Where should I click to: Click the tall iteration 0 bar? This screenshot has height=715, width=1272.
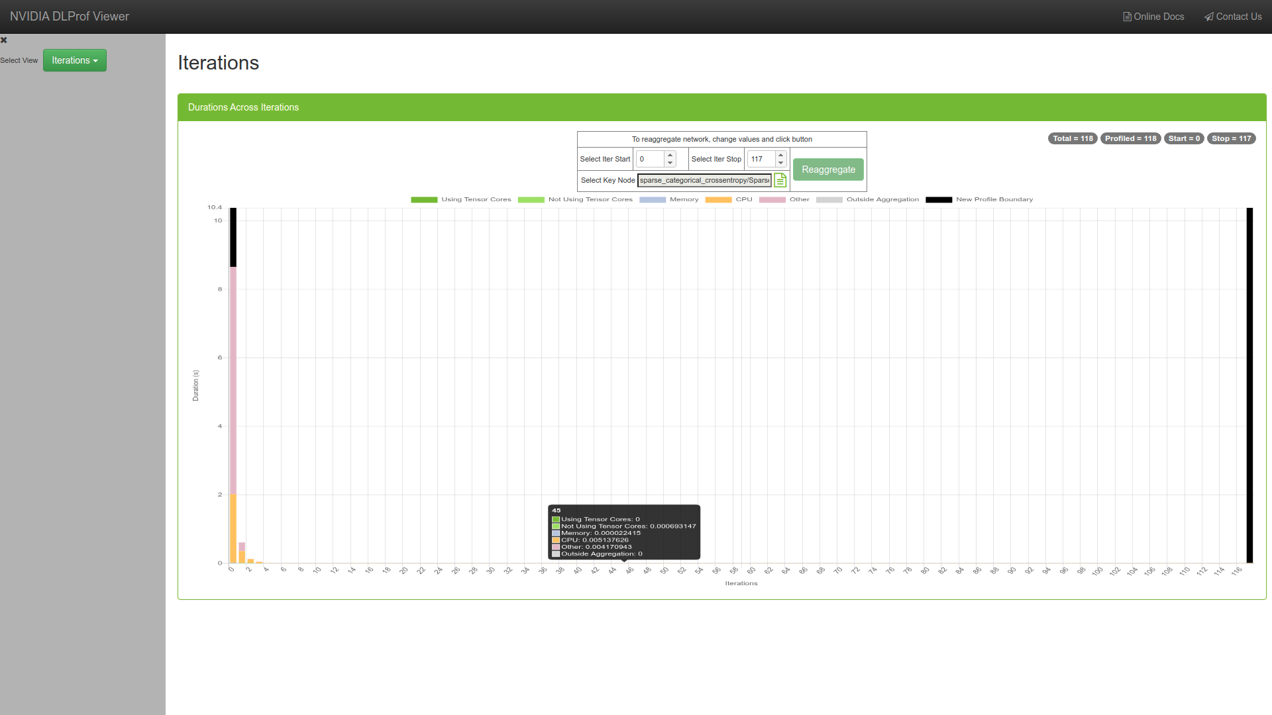(233, 384)
